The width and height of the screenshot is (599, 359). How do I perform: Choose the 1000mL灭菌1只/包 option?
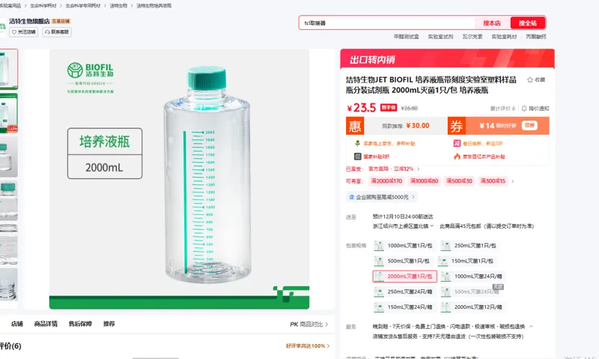(404, 245)
